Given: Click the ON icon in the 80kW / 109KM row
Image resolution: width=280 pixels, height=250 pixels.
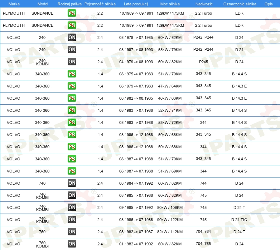Looking at the screenshot, I should pos(72,207).
